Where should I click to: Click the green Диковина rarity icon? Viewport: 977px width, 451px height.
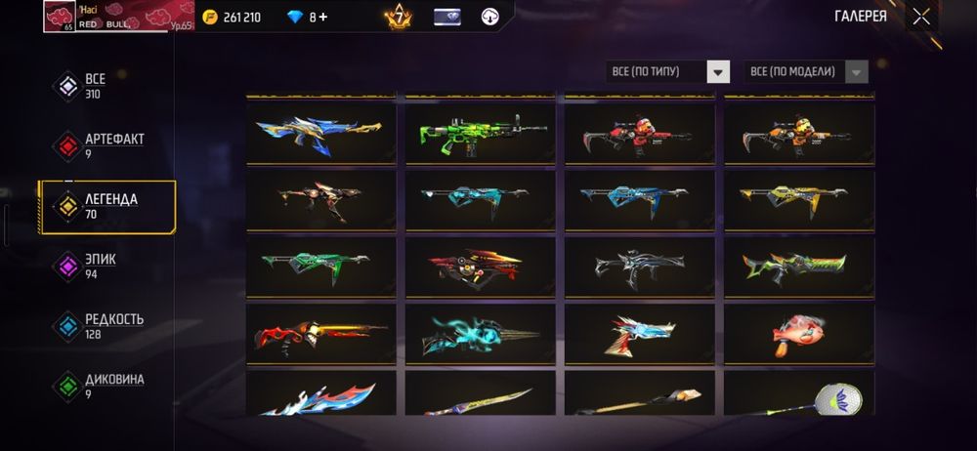pos(67,387)
